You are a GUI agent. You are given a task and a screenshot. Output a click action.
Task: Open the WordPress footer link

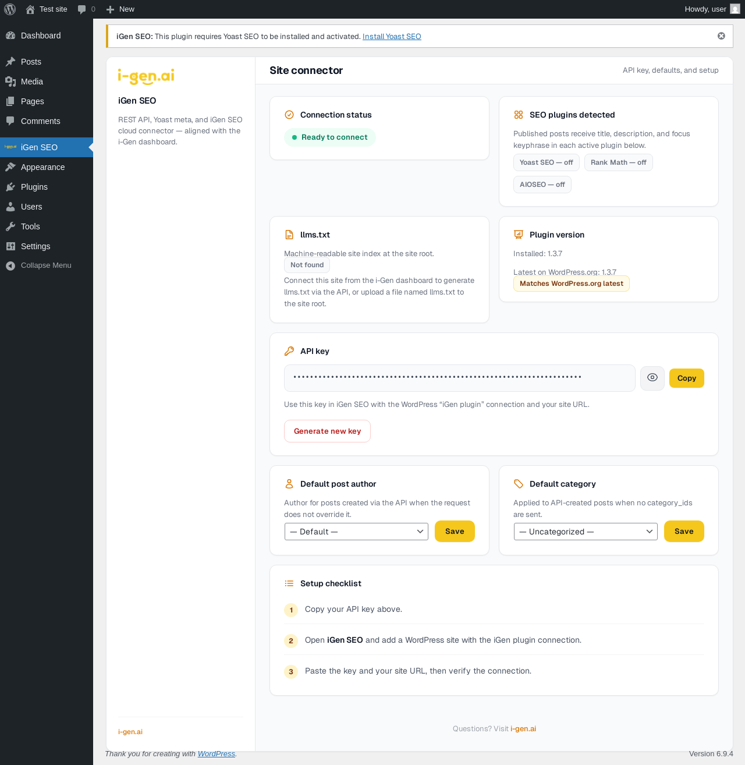(217, 754)
